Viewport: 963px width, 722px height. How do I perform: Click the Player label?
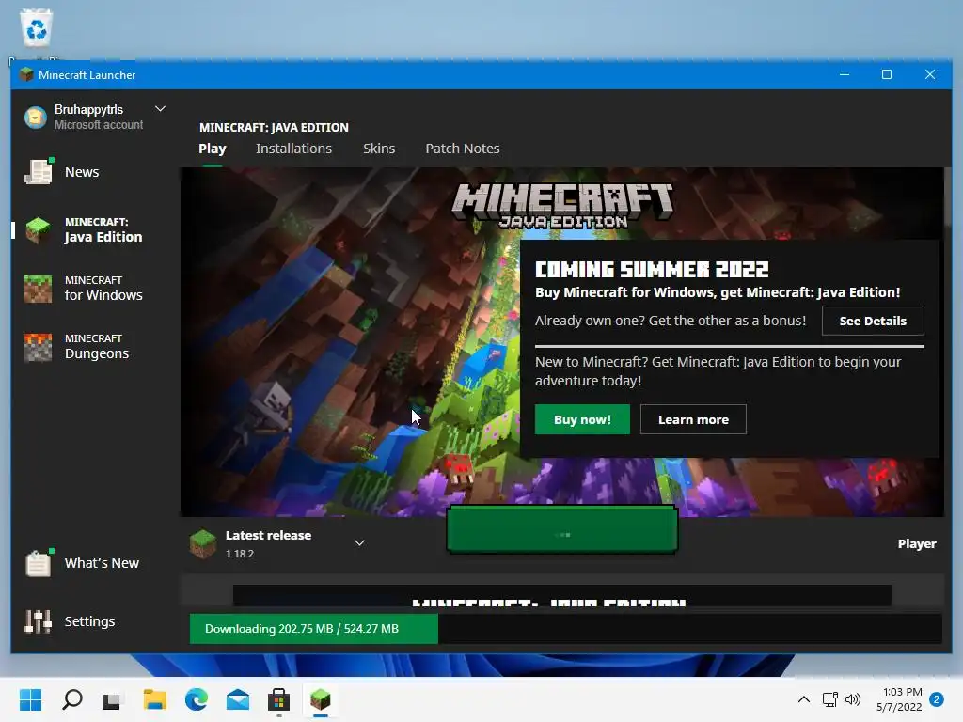click(x=917, y=544)
